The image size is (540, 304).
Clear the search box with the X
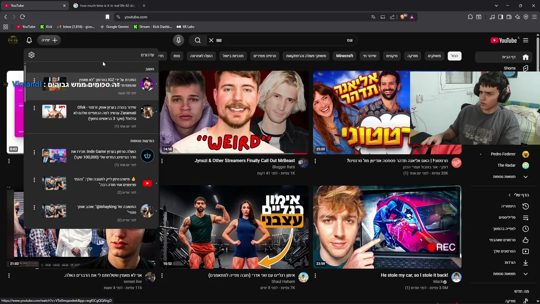(211, 40)
